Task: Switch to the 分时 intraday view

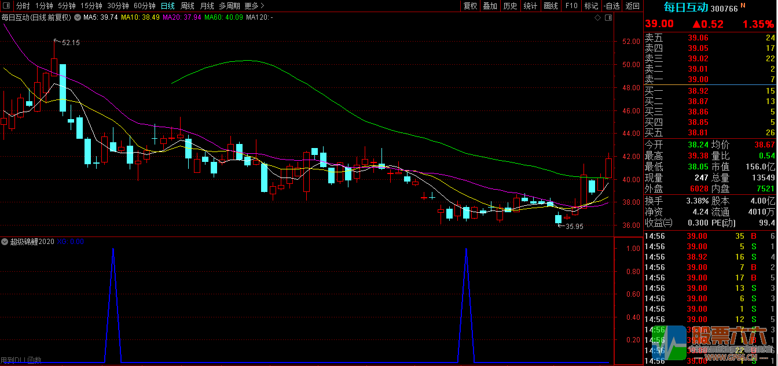Action: [x=23, y=6]
